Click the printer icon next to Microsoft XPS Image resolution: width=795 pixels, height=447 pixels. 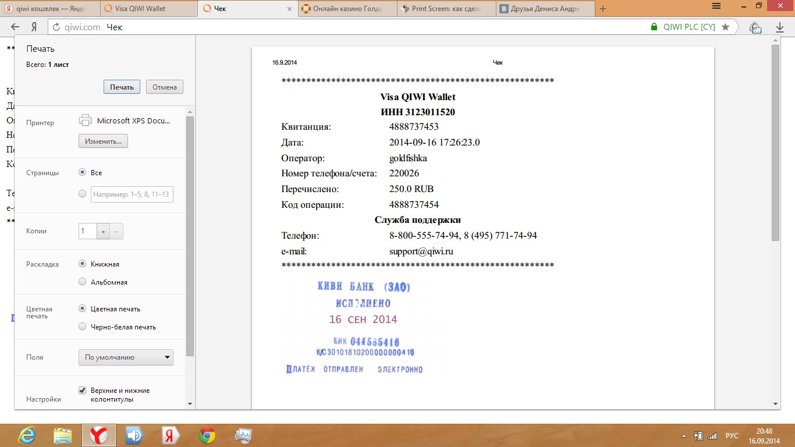tap(85, 120)
